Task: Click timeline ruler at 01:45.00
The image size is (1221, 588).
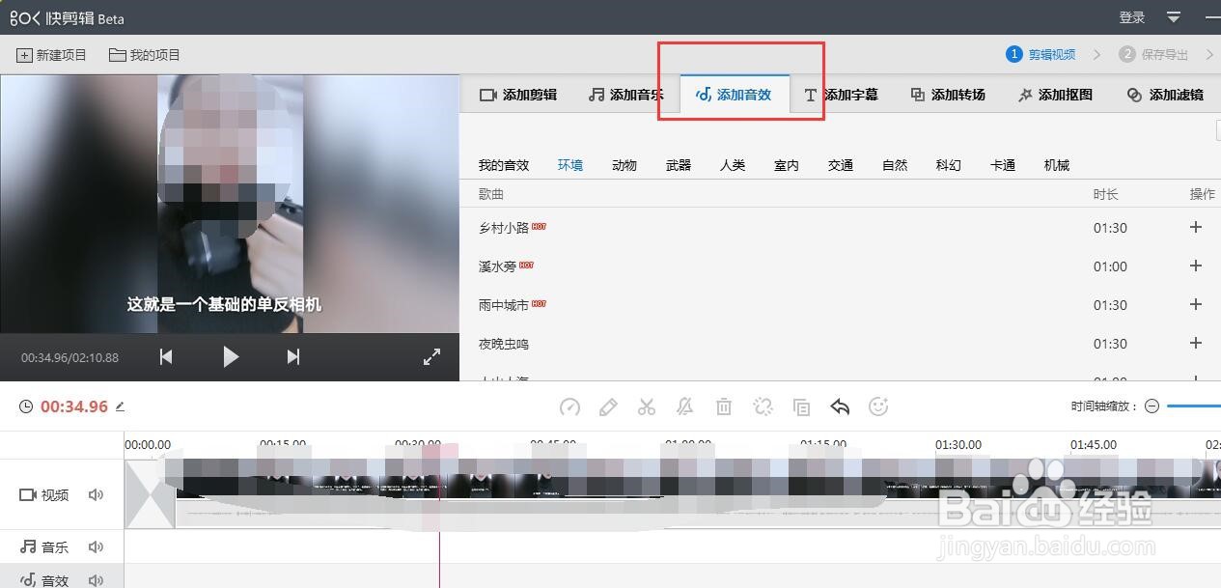Action: [x=1094, y=445]
